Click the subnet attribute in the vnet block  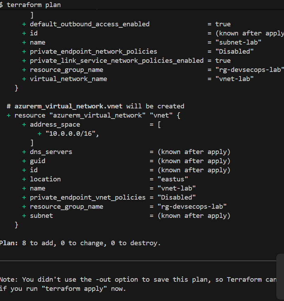[x=41, y=216]
